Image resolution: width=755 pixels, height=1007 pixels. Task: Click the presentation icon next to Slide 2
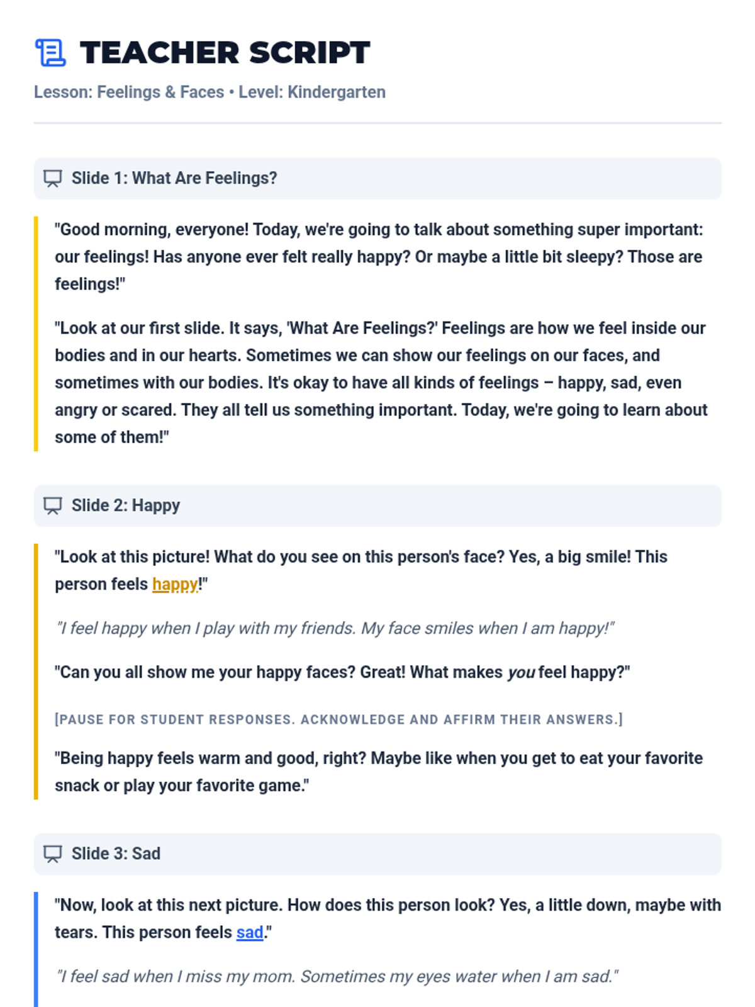tap(53, 506)
